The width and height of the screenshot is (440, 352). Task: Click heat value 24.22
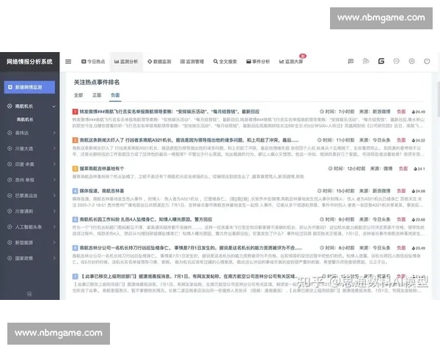[421, 140]
